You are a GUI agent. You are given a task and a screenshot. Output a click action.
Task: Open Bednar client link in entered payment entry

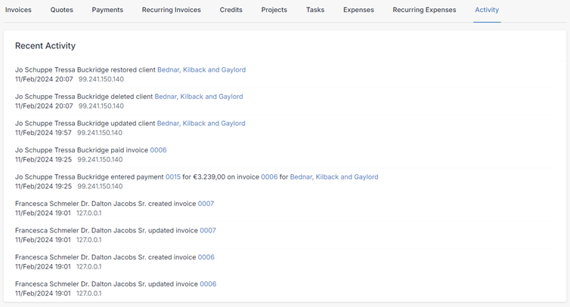(x=334, y=177)
